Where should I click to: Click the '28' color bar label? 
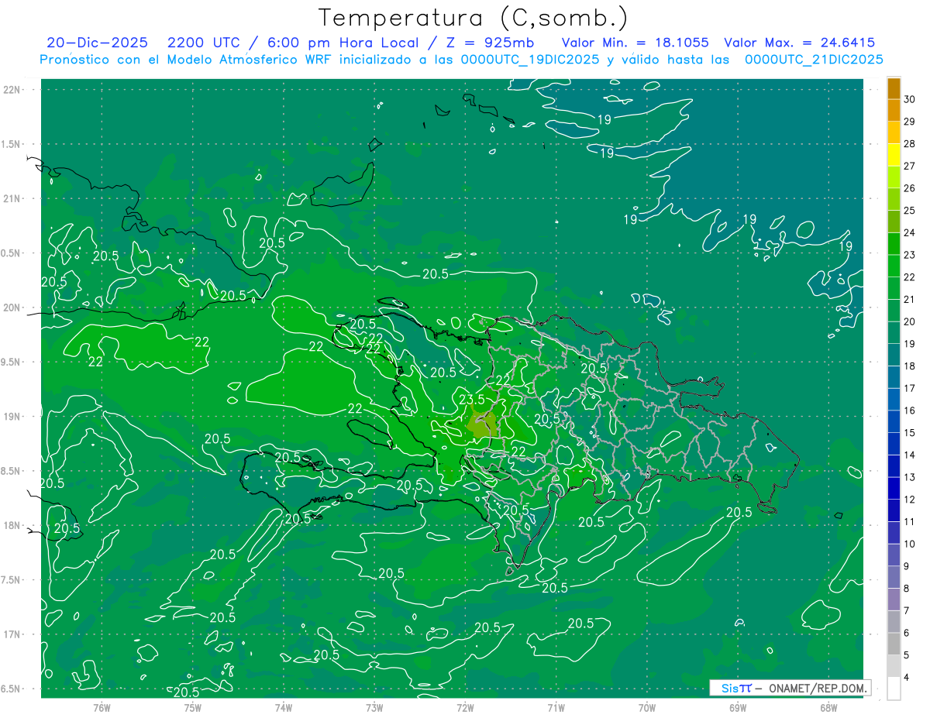point(910,144)
